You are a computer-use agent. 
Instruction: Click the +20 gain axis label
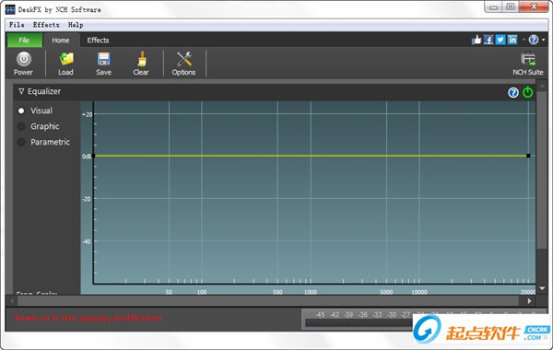coord(87,114)
